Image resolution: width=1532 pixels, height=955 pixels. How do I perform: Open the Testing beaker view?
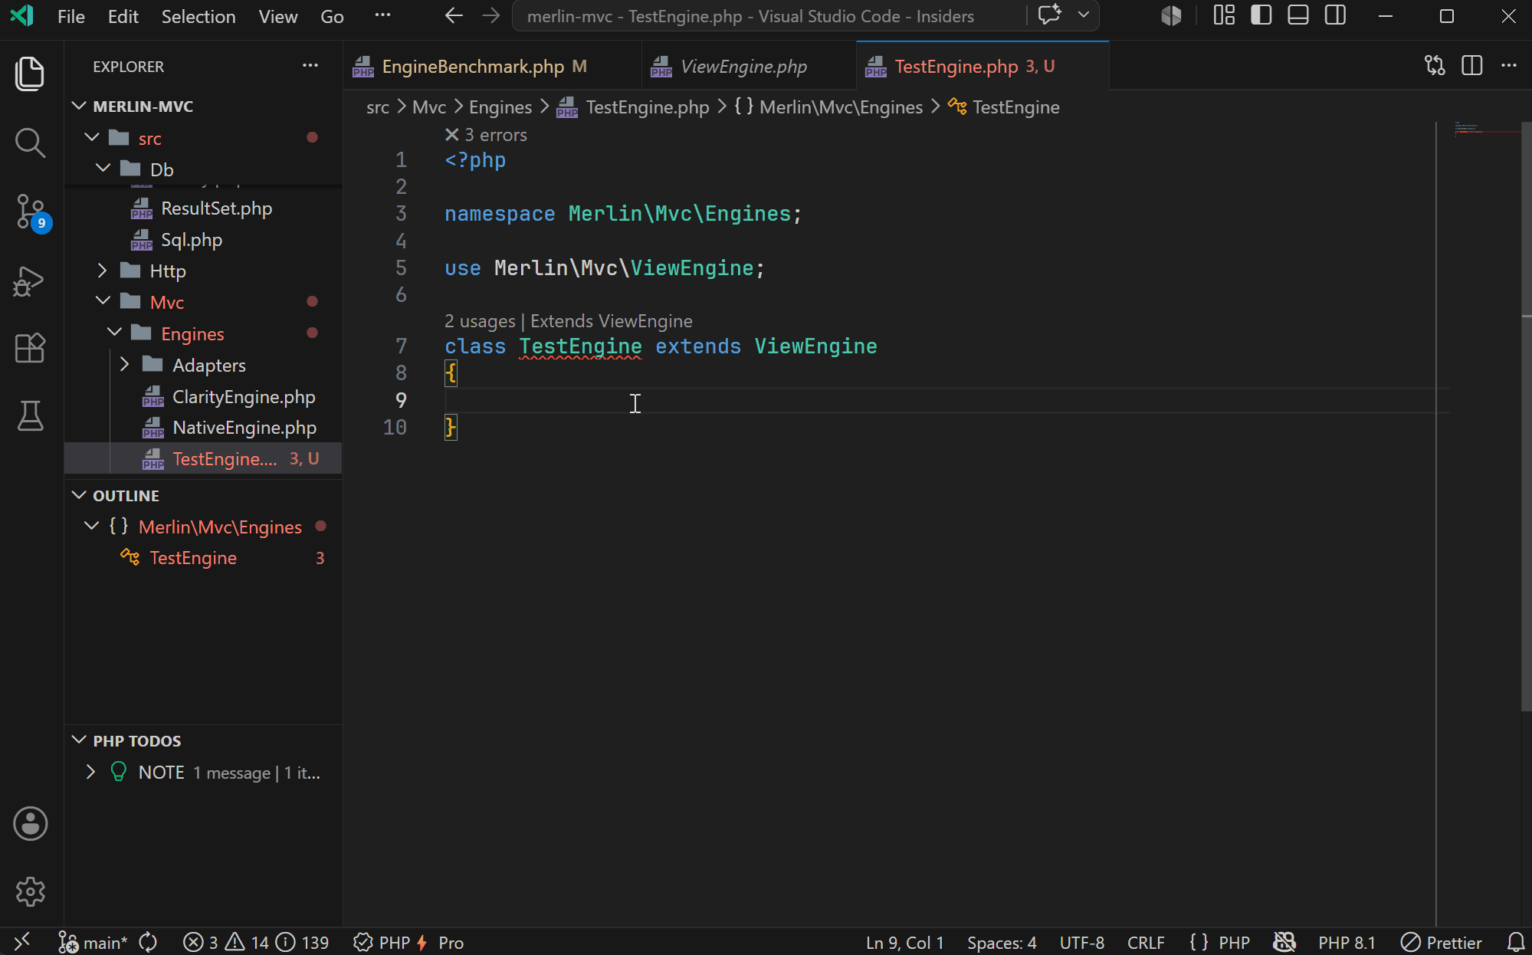30,416
